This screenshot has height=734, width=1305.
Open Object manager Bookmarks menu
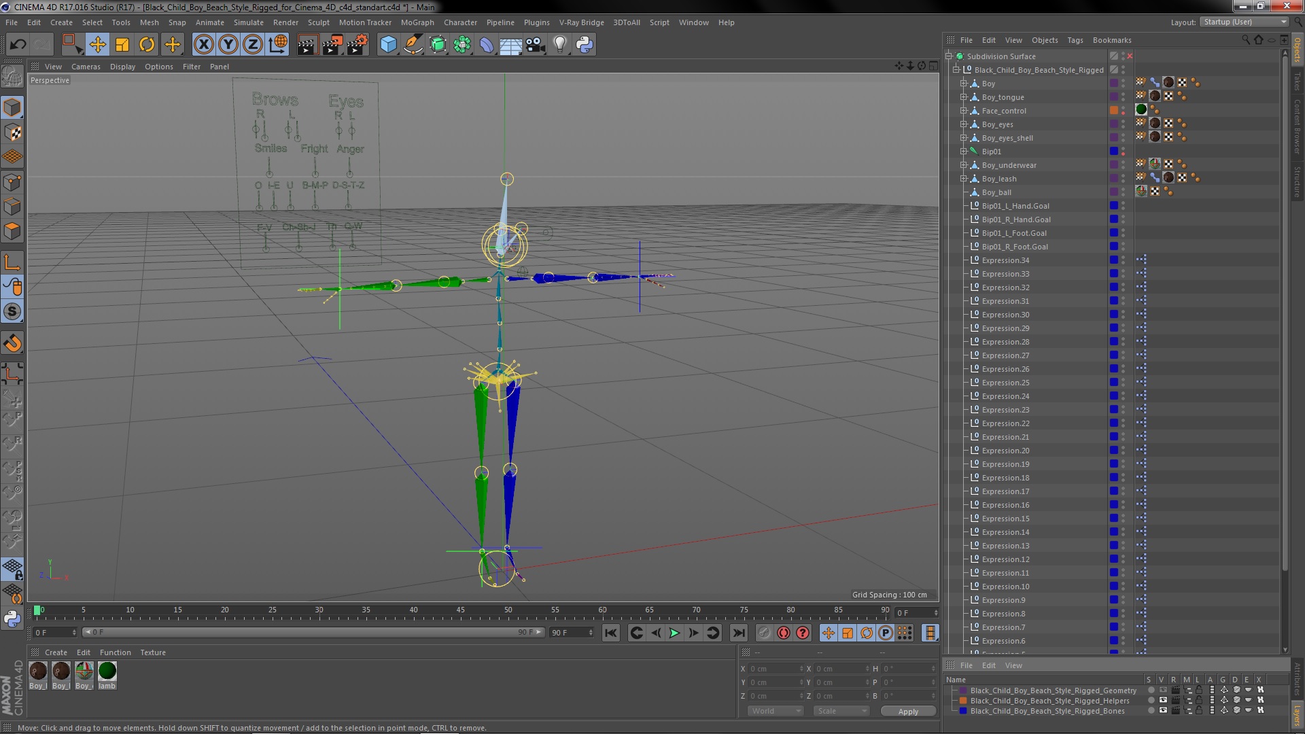pyautogui.click(x=1111, y=40)
